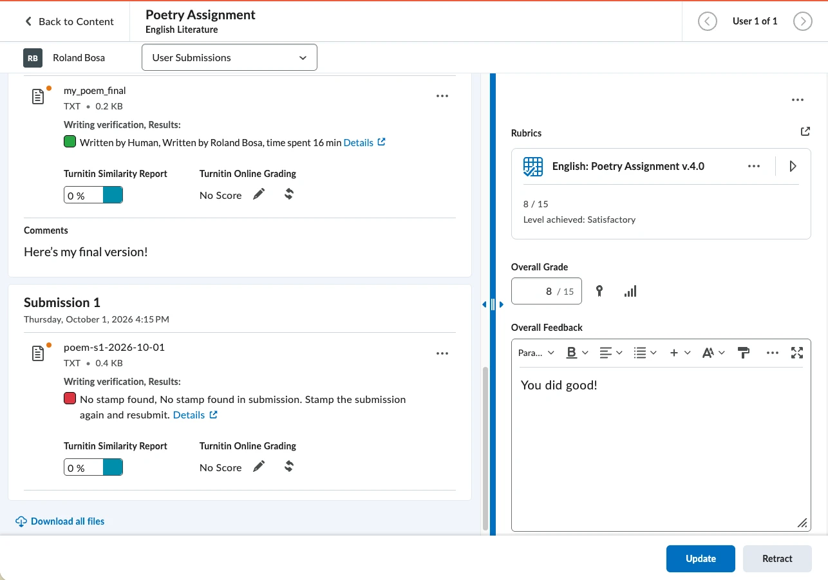Viewport: 828px width, 580px height.
Task: Open the statistics bars icon beside Overall Grade
Action: pos(630,292)
